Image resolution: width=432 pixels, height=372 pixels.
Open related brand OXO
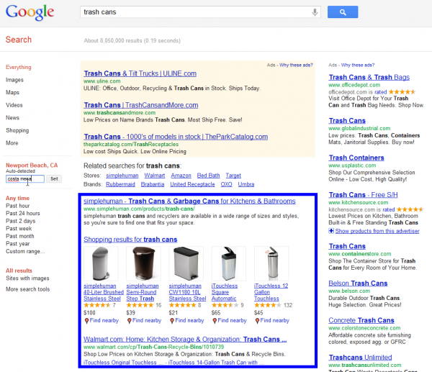pyautogui.click(x=227, y=184)
